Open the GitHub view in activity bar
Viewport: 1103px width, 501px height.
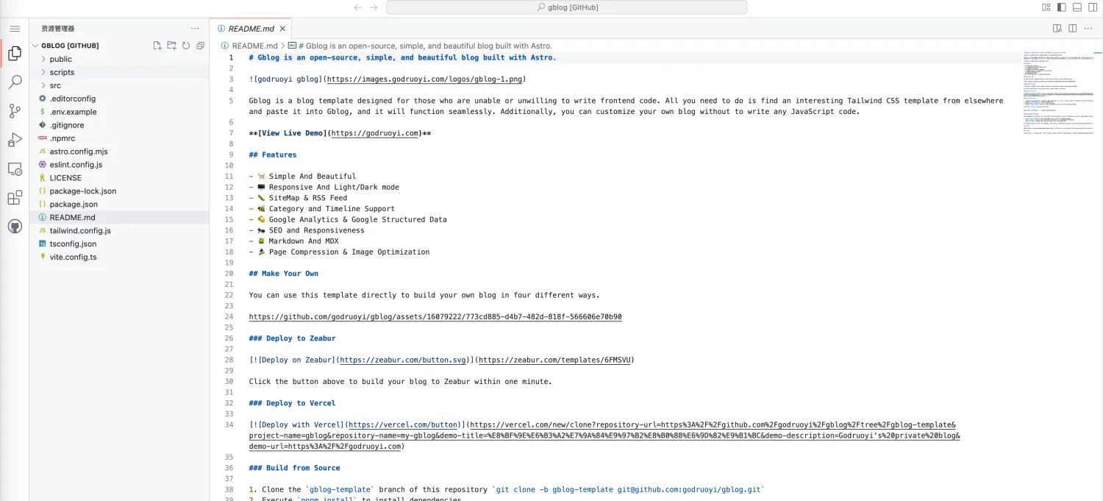click(x=15, y=227)
